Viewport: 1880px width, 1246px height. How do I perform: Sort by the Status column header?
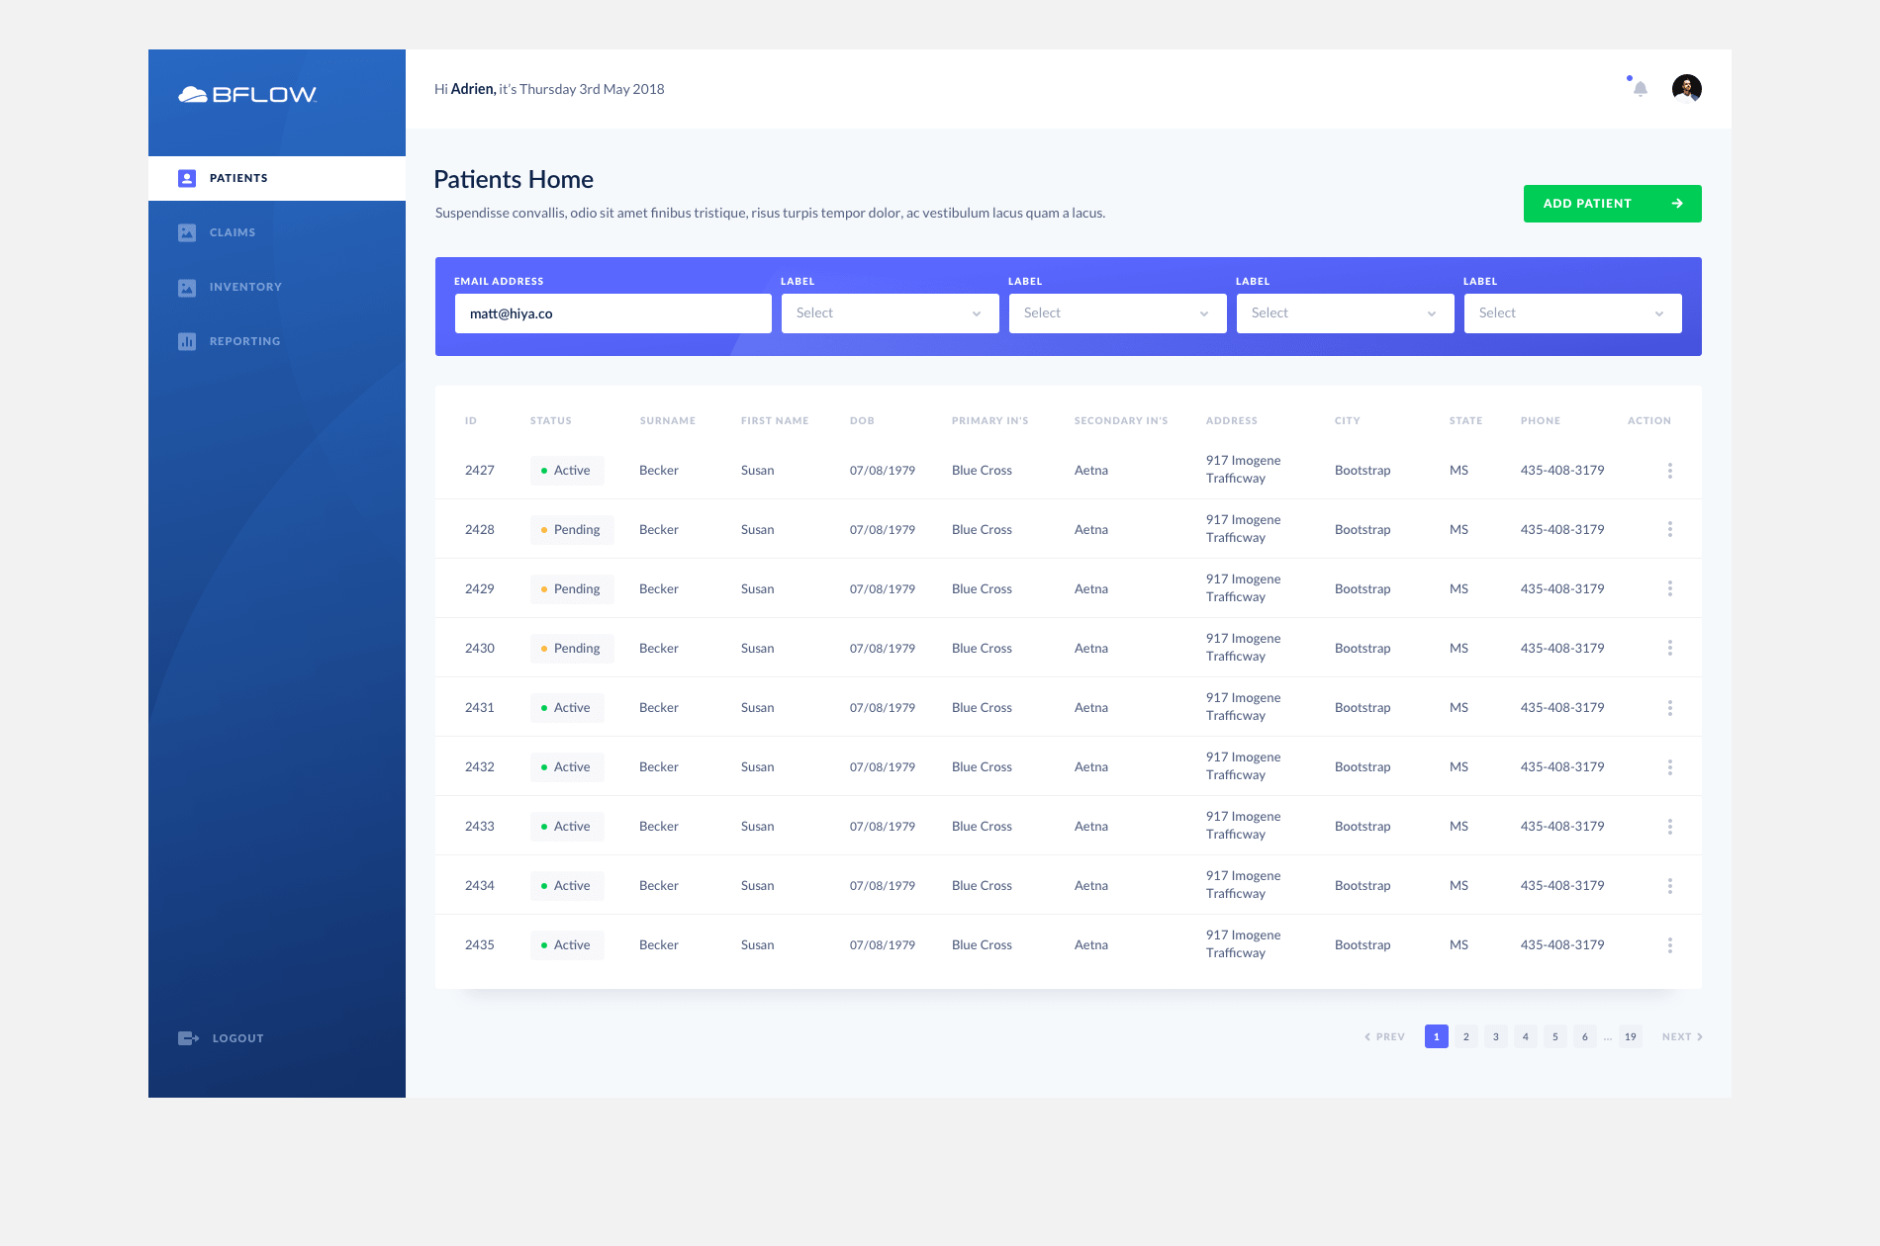(551, 421)
